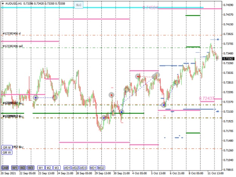Click the M2 button
This screenshot has height=177, width=236.
click(x=49, y=167)
